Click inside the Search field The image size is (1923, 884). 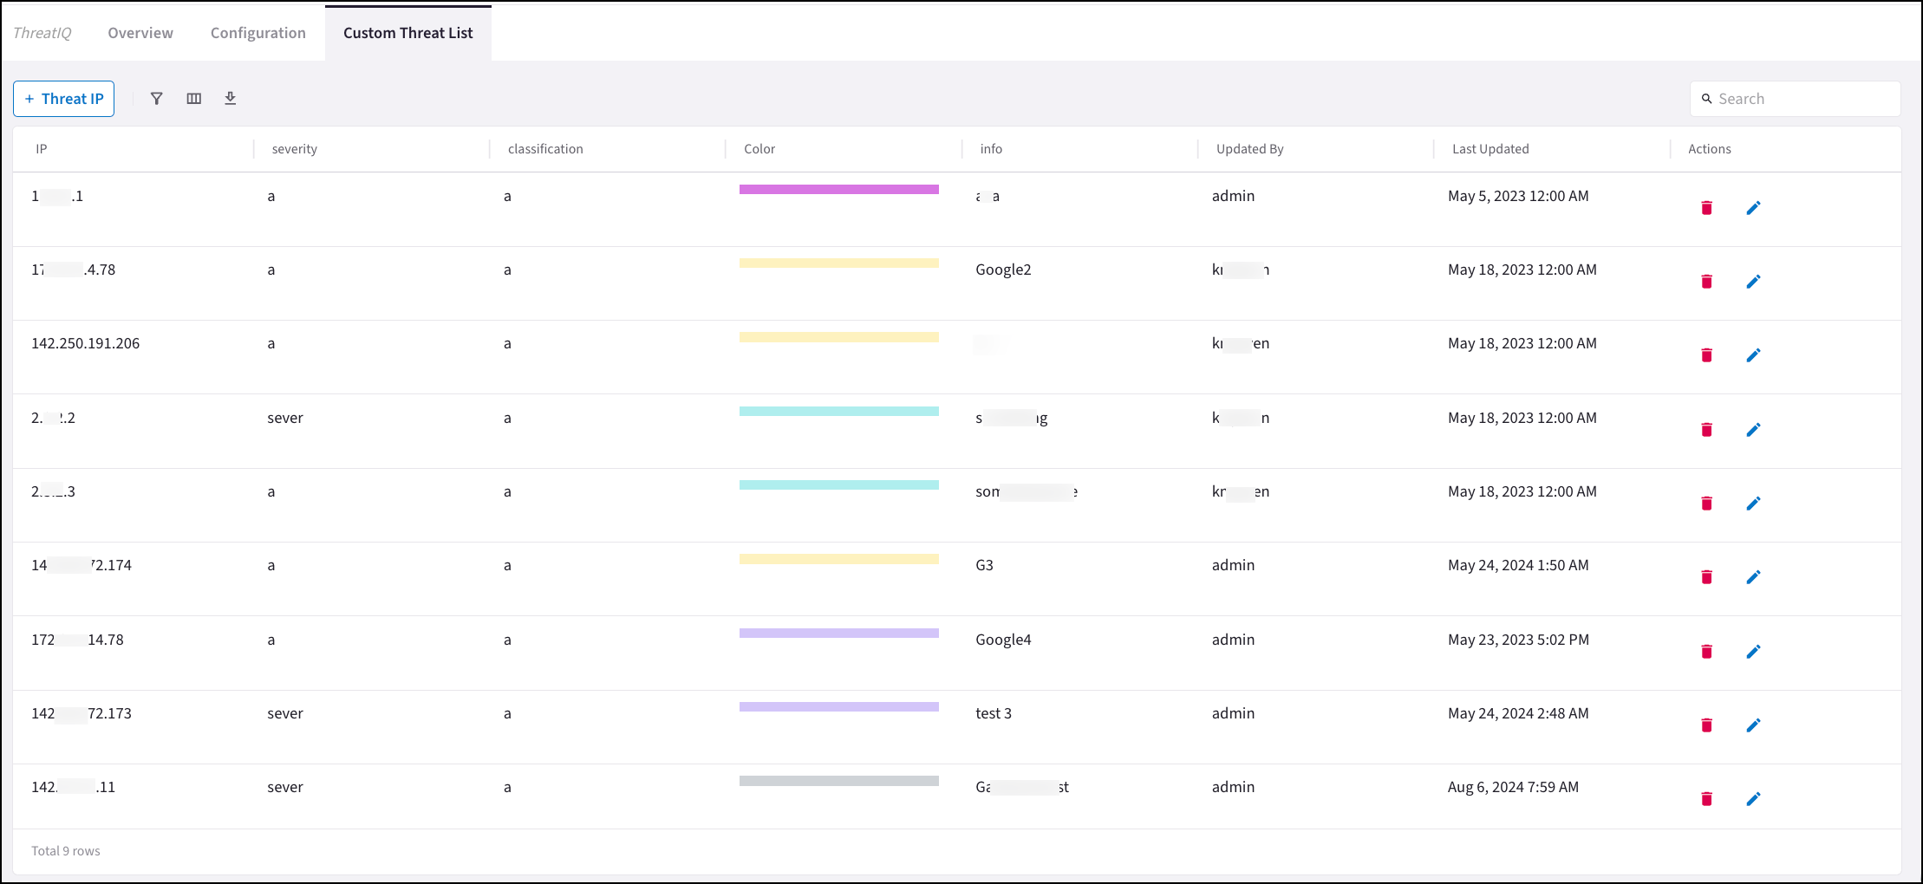[x=1795, y=98]
